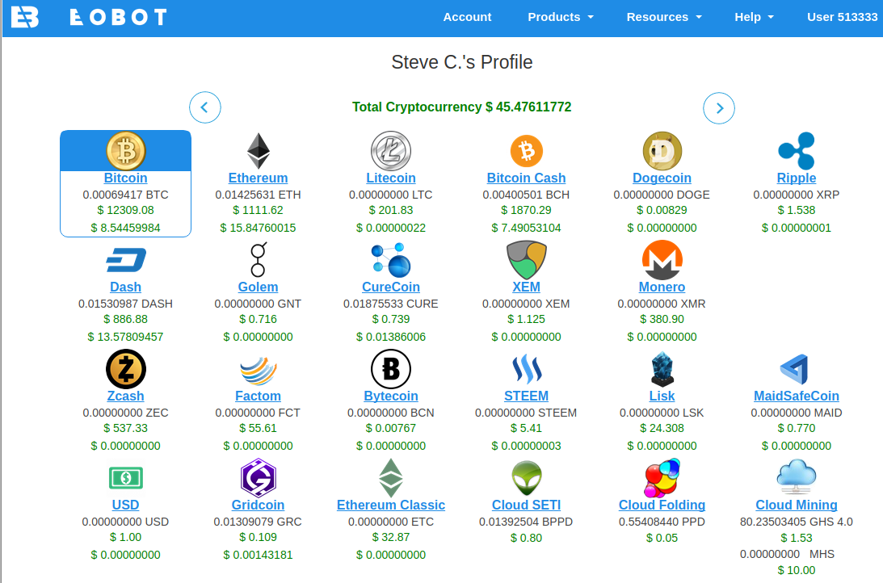Click the $ 13.57809457 Dash value
This screenshot has height=583, width=883.
click(x=125, y=337)
